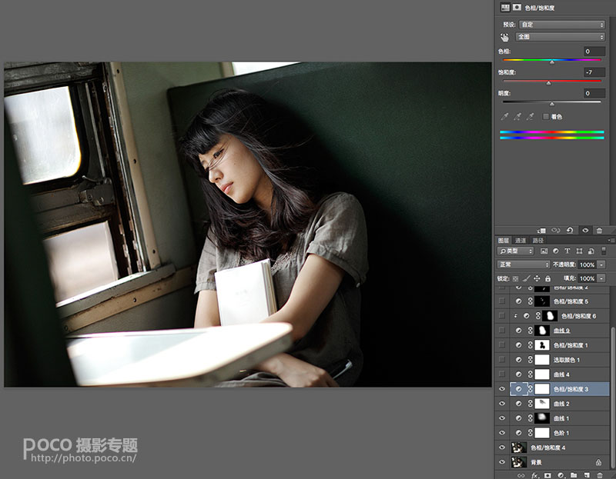
Task: Add layer style fx icon
Action: click(x=534, y=475)
